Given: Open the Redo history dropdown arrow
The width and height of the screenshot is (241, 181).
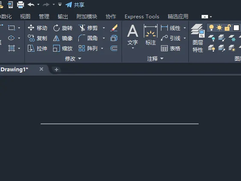Looking at the screenshot, I should coord(54,5).
